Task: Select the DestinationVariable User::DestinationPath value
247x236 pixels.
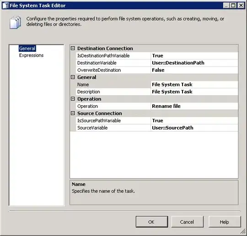Action: (194, 63)
